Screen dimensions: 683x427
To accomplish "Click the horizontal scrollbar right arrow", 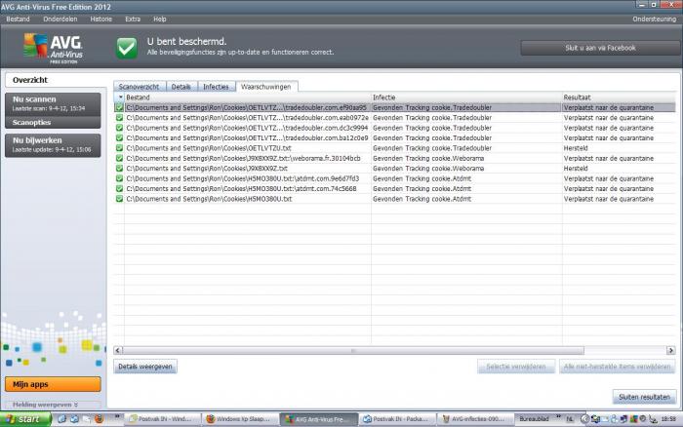I will tap(671, 350).
